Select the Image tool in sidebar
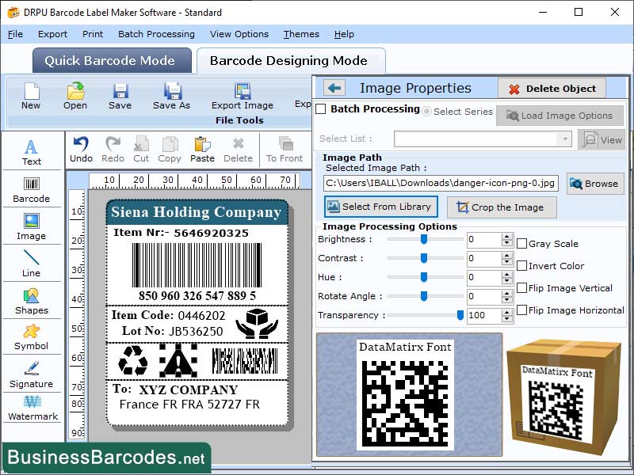 pyautogui.click(x=32, y=226)
